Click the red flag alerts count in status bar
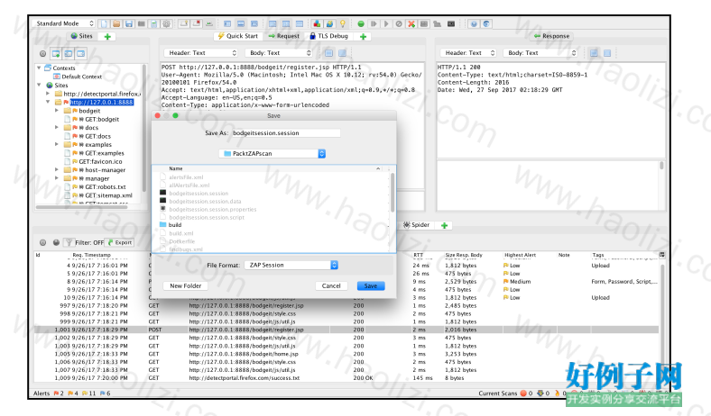This screenshot has width=711, height=416. click(59, 393)
